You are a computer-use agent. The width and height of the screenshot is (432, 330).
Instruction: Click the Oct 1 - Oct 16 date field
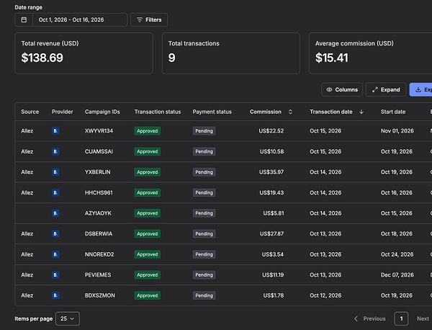coord(80,20)
